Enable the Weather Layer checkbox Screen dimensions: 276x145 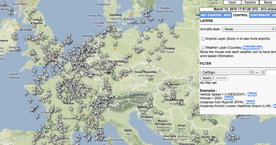coord(203,48)
